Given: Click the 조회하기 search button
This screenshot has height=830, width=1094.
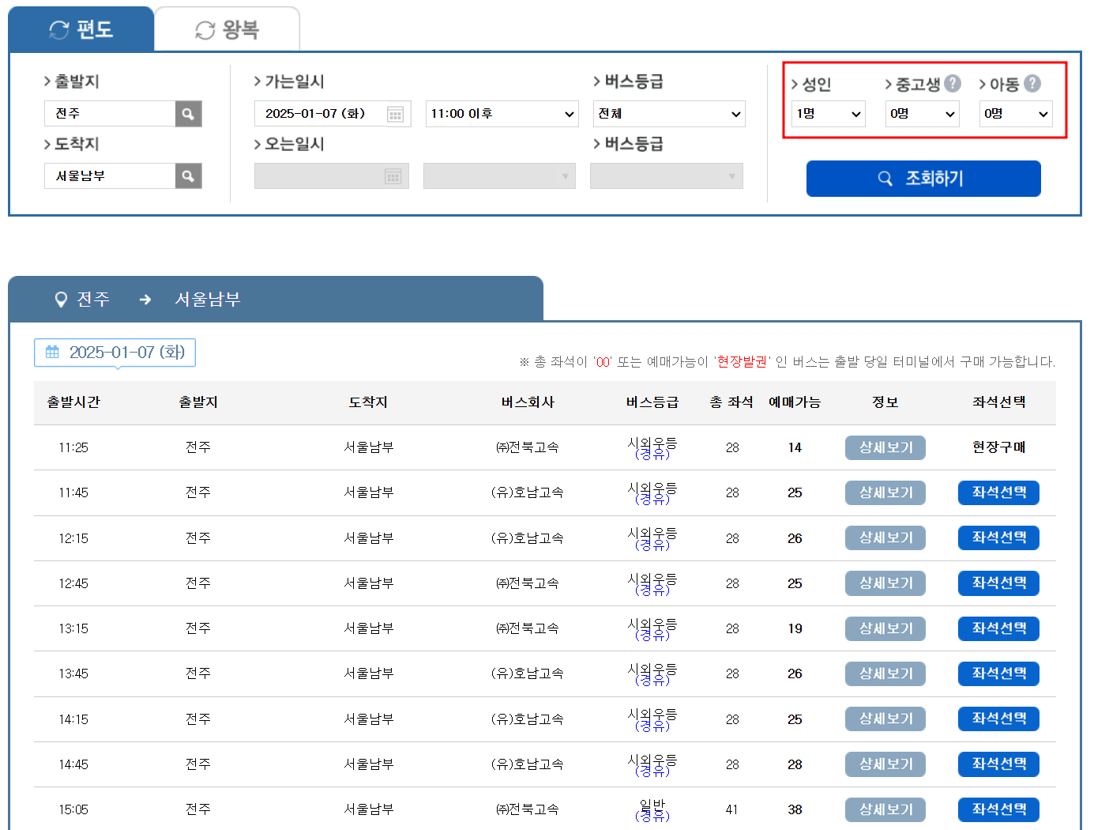Looking at the screenshot, I should coord(923,179).
